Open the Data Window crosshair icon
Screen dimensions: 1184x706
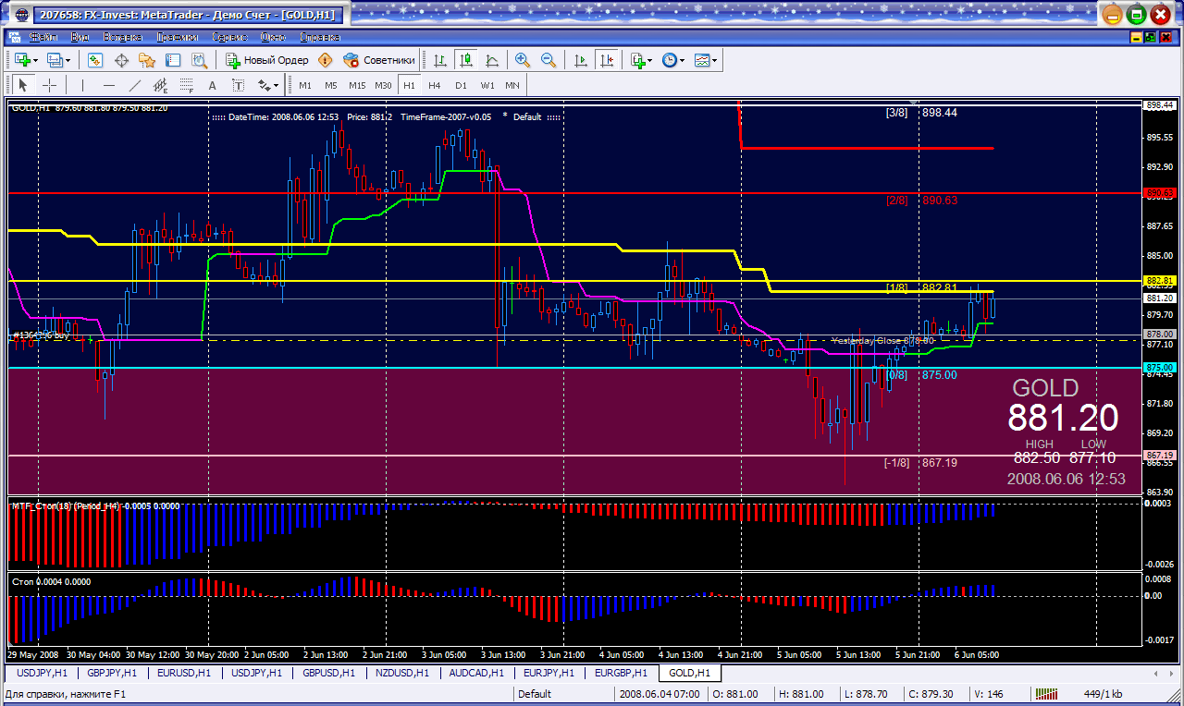coord(120,60)
